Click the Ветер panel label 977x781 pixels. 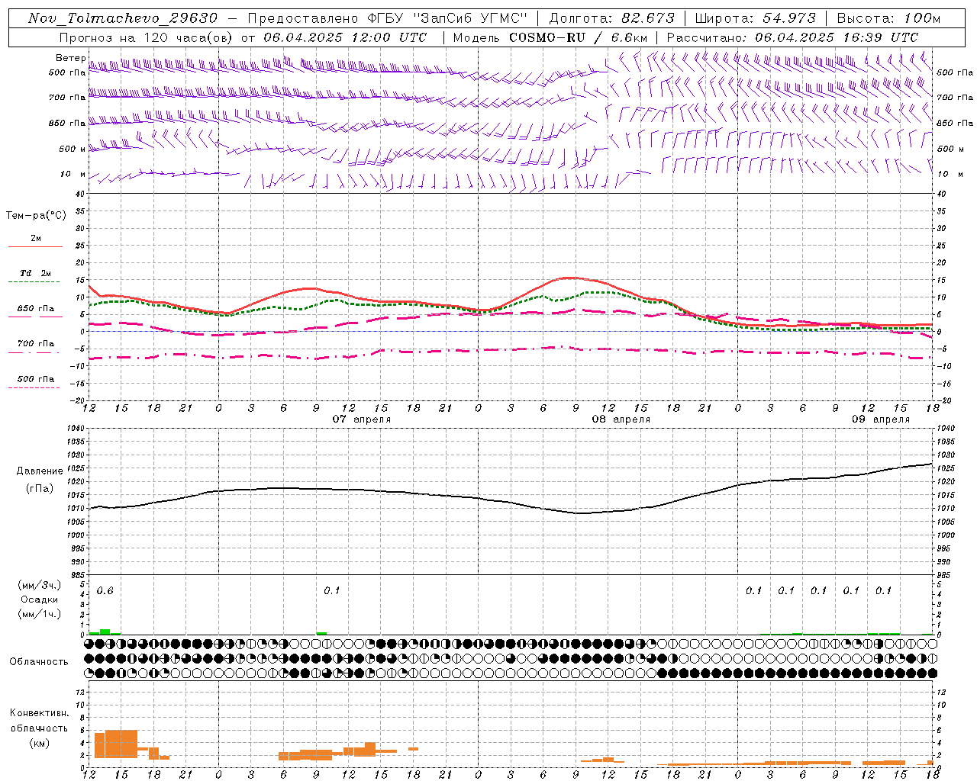[71, 58]
